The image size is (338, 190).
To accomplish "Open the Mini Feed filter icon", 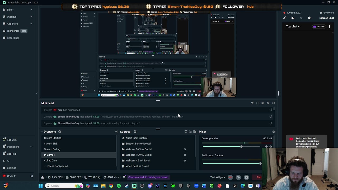I will pyautogui.click(x=252, y=103).
